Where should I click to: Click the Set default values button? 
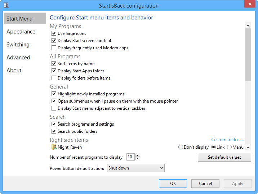[x=224, y=157]
